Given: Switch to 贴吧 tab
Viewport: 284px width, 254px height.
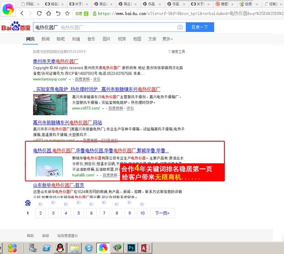Looking at the screenshot, I should [61, 39].
